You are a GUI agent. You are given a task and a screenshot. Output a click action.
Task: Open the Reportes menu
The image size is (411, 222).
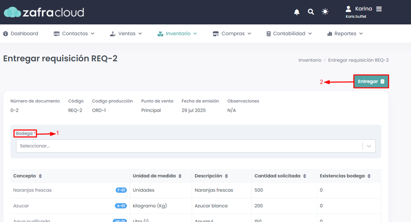point(345,33)
